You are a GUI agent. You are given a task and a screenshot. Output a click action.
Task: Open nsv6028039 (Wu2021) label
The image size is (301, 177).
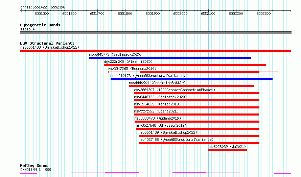coord(227,147)
